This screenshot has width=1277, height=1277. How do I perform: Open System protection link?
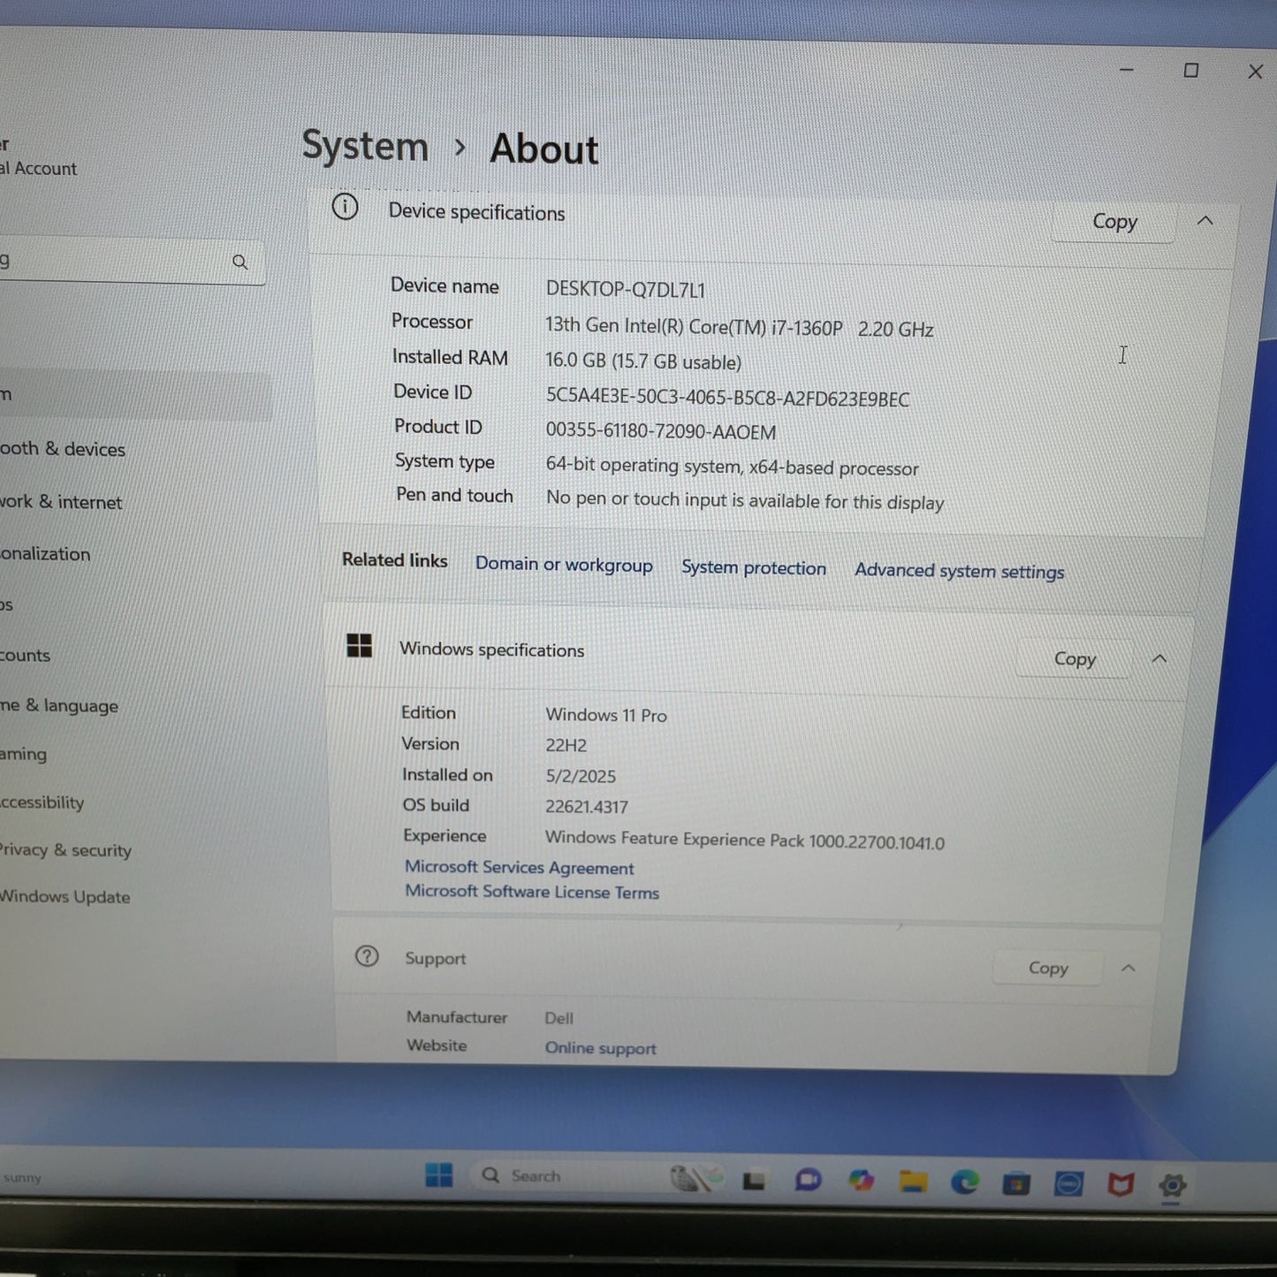point(754,568)
